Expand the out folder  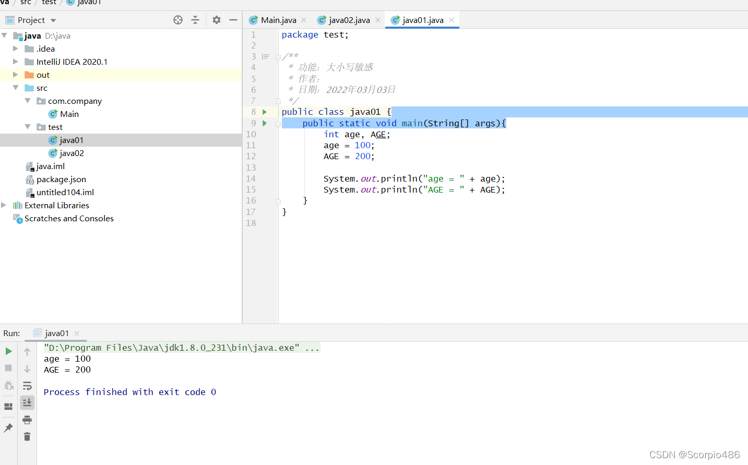(x=16, y=75)
